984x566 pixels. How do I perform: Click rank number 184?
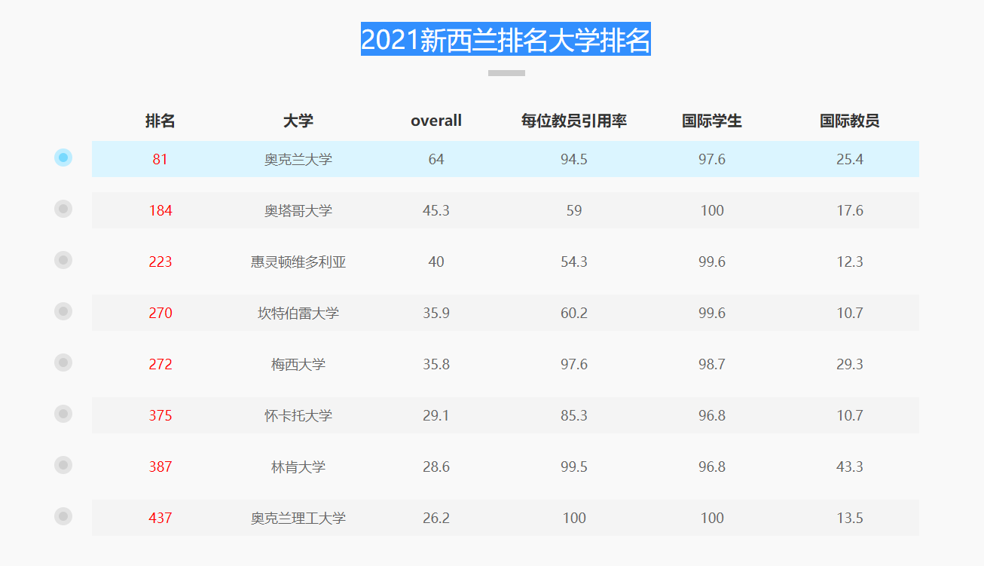(160, 210)
